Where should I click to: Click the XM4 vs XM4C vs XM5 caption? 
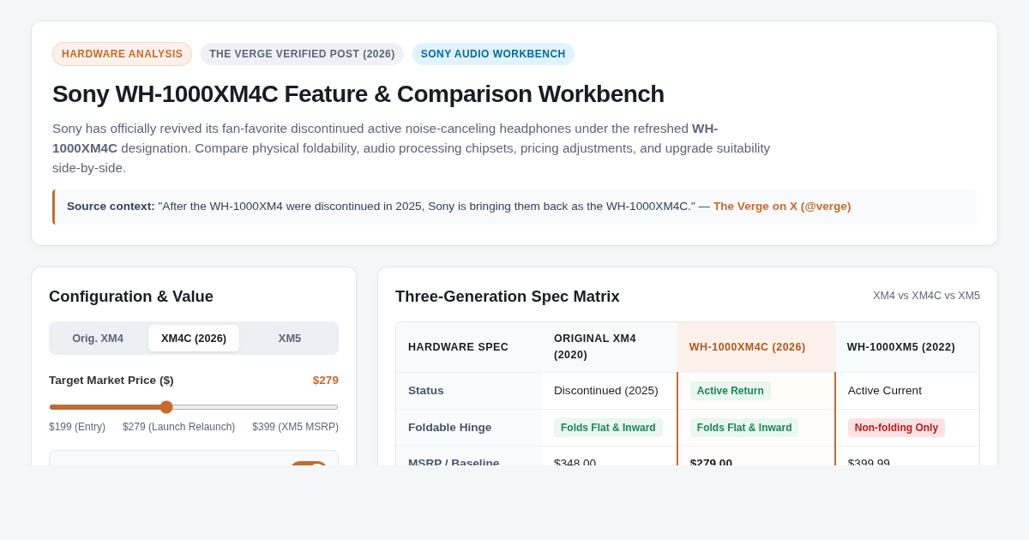click(x=926, y=296)
